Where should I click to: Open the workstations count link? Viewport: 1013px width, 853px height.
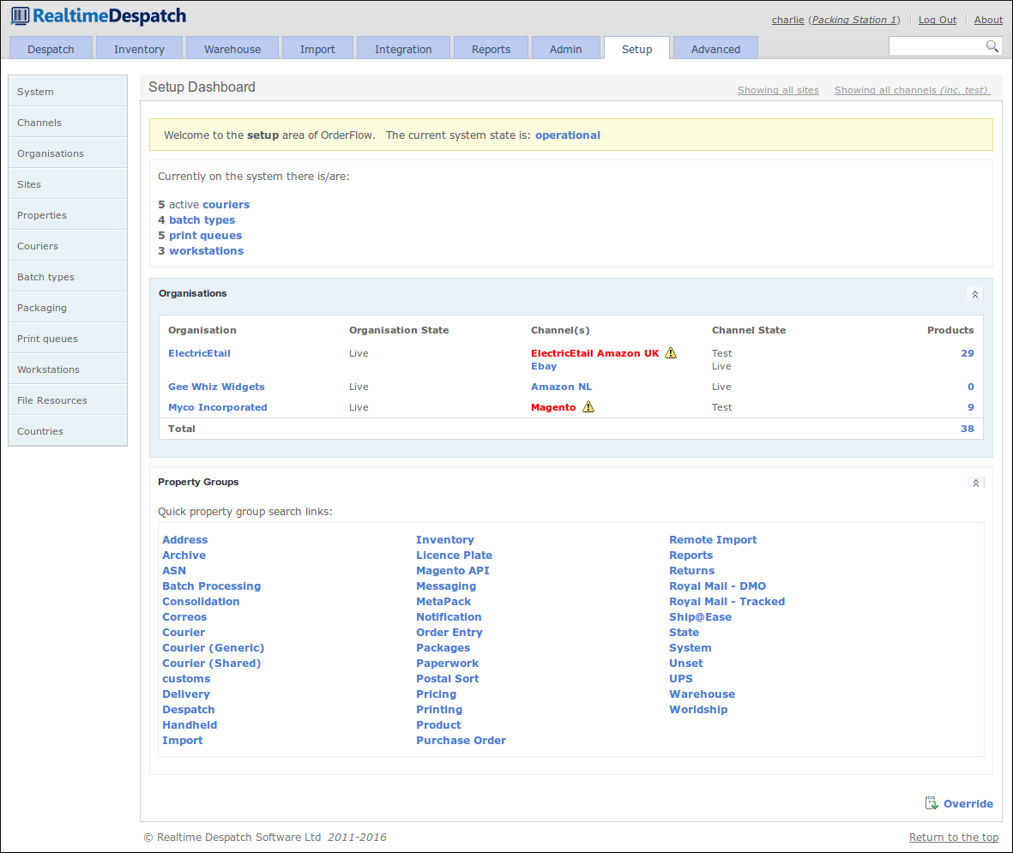click(x=206, y=250)
